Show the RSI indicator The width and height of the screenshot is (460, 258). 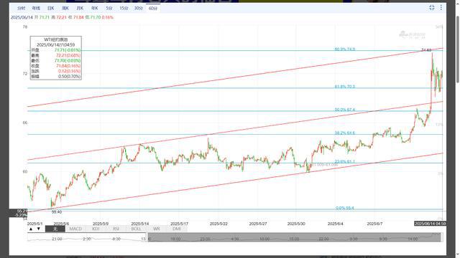116,229
